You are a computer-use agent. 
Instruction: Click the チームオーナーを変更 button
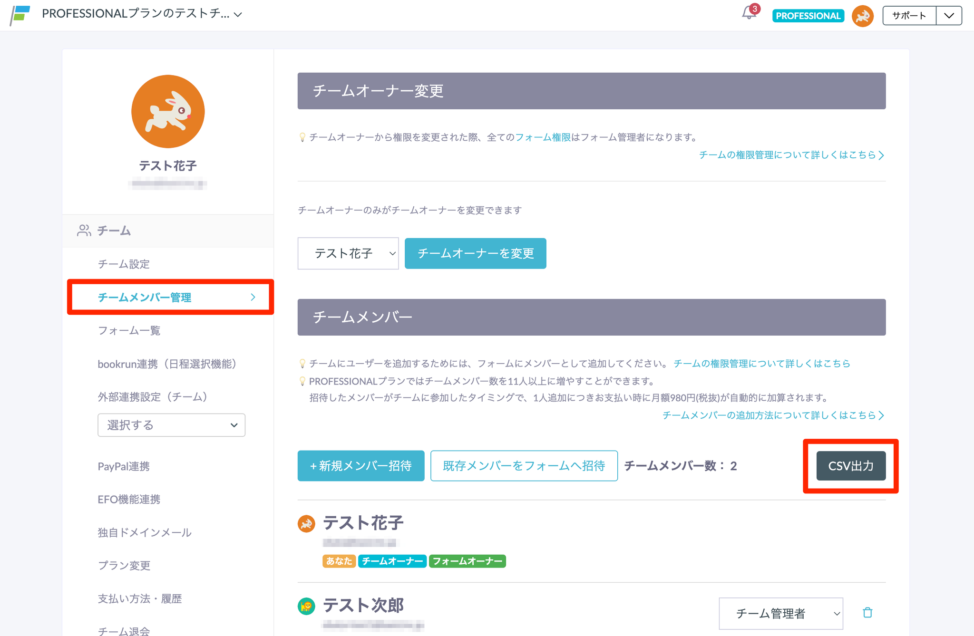click(475, 253)
